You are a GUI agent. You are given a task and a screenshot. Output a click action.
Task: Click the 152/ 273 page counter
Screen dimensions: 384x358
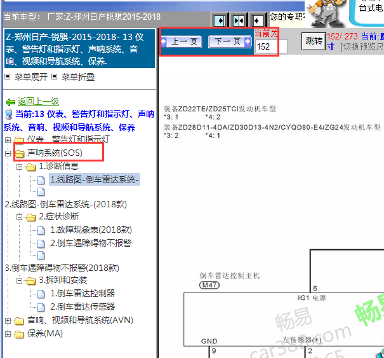point(342,36)
